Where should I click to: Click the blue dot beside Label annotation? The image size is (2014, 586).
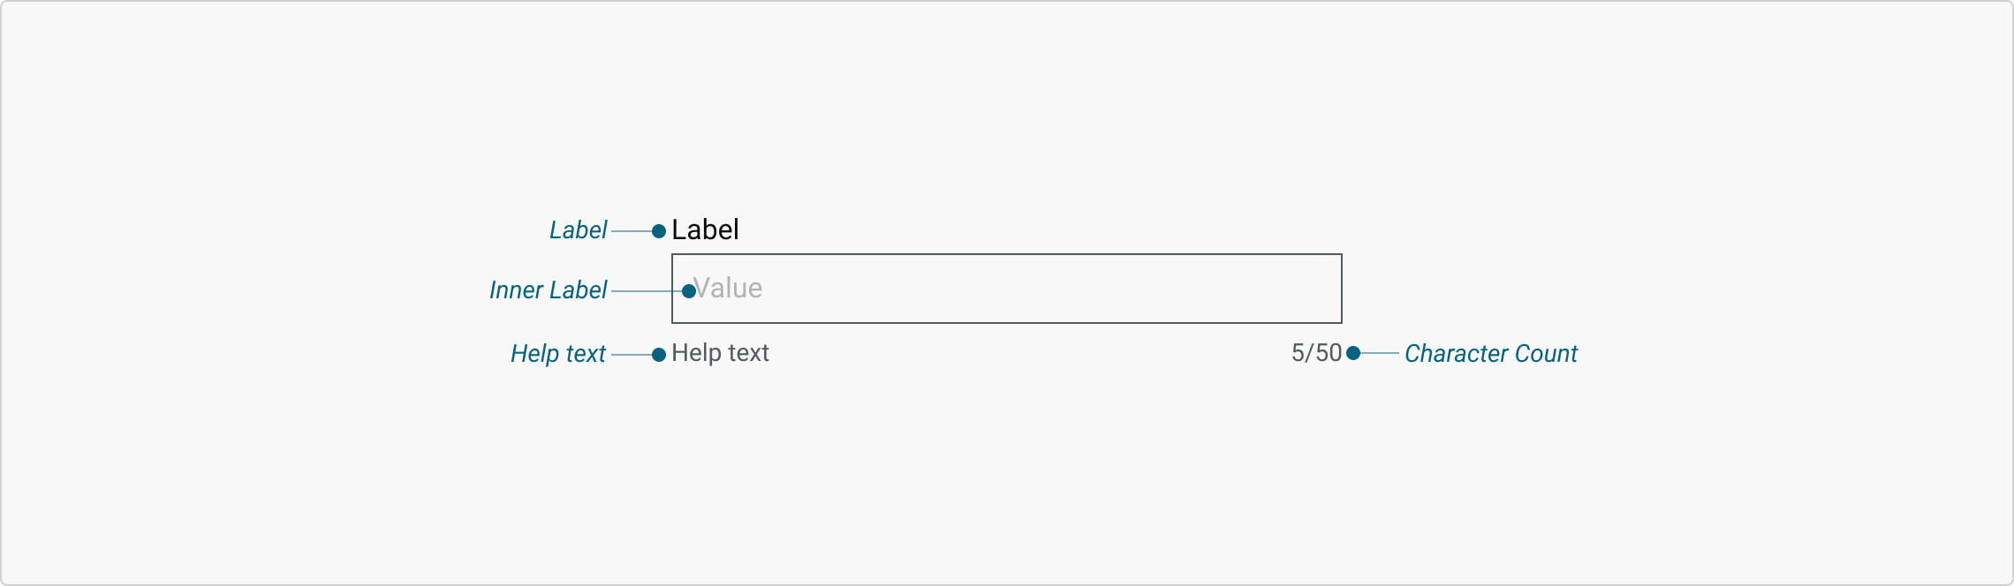click(659, 231)
